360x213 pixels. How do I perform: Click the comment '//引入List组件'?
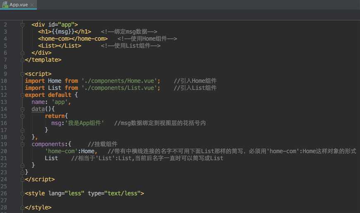195,88
